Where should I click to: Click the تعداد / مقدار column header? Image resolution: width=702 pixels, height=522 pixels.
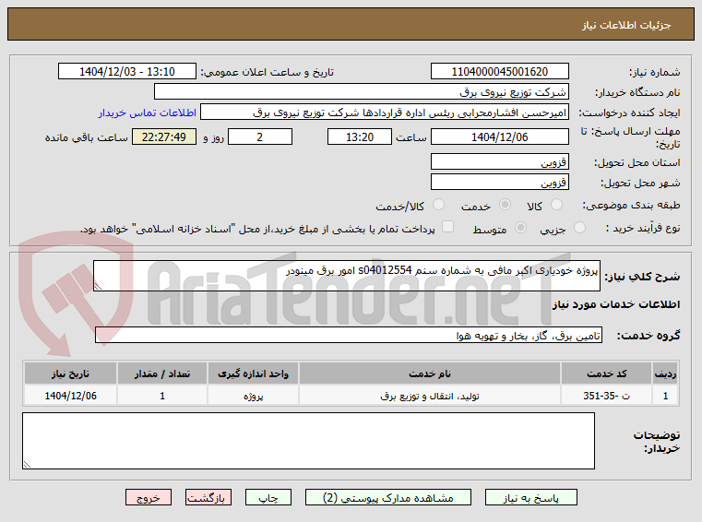click(x=162, y=374)
